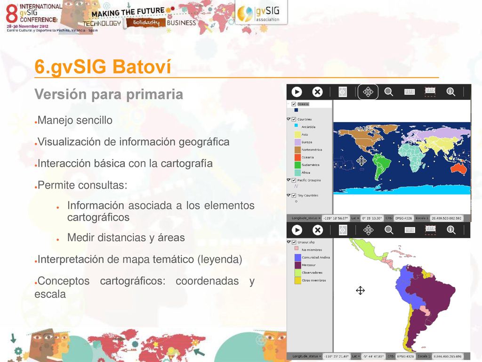This screenshot has height=362, width=482.
Task: Click the Mercosur legend label
Action: coord(309,265)
